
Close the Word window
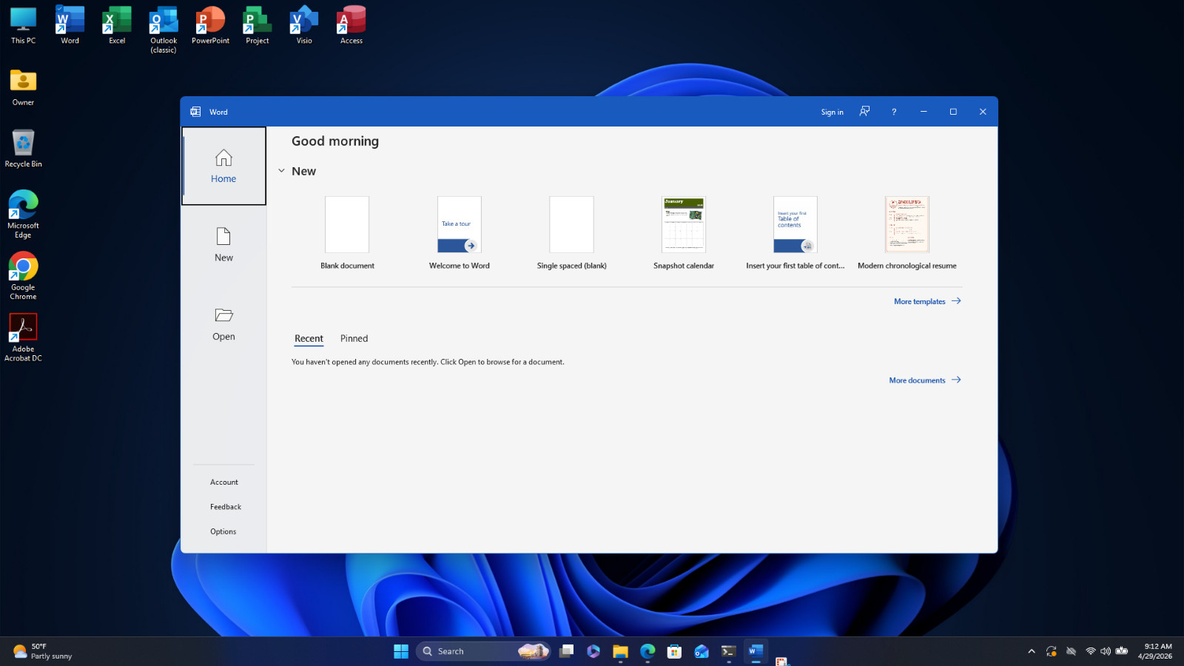click(983, 112)
